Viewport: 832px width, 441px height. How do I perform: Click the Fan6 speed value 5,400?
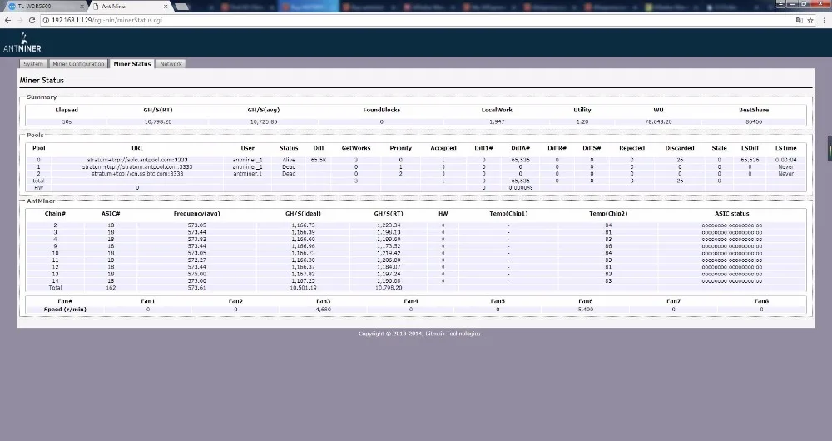[x=585, y=309]
